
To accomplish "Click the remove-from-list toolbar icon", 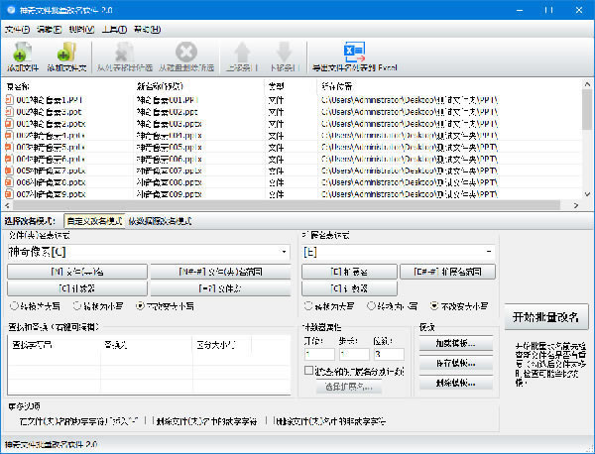I will [x=124, y=53].
